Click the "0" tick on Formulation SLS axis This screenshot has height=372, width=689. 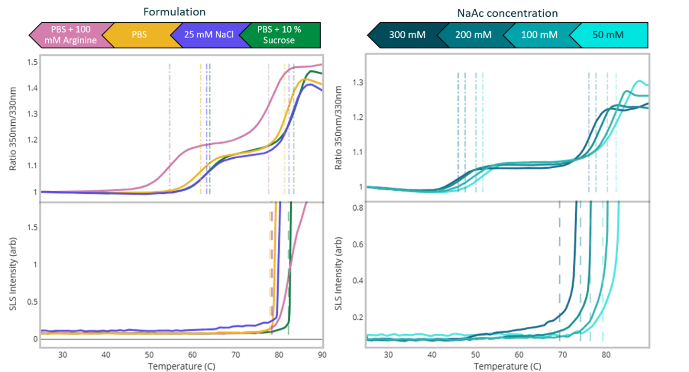pos(34,339)
